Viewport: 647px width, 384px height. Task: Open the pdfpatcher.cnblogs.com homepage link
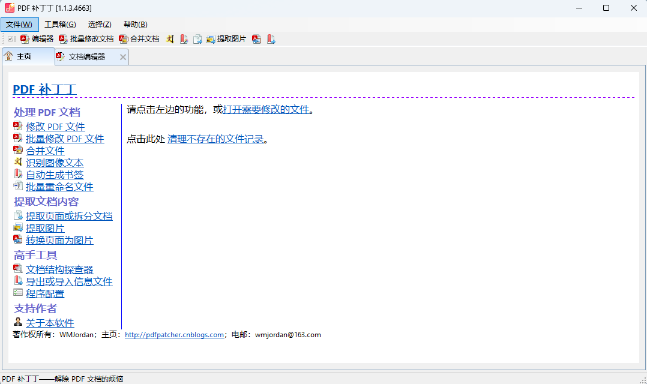(174, 335)
